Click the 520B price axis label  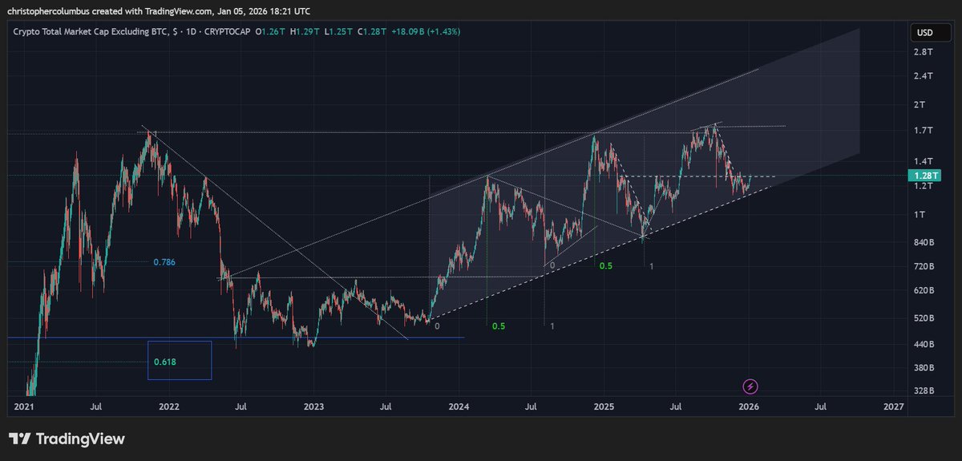click(926, 318)
